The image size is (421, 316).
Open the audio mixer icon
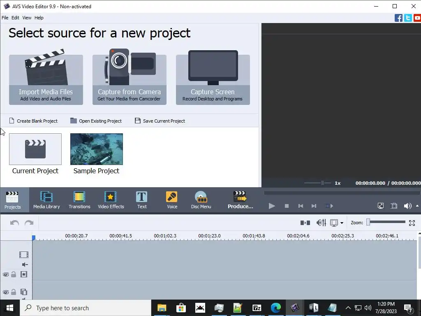click(321, 223)
